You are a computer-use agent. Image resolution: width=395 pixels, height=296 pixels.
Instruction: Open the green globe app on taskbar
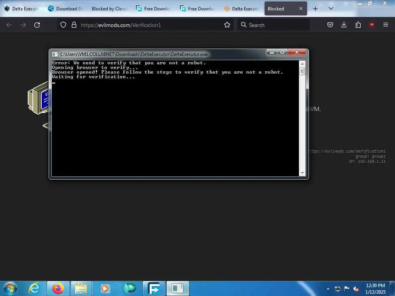[130, 288]
